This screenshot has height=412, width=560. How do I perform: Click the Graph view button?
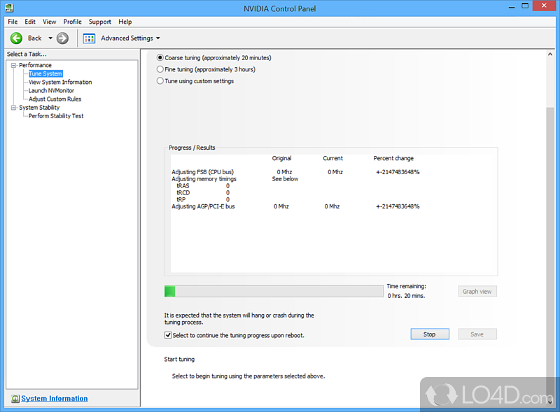point(477,291)
